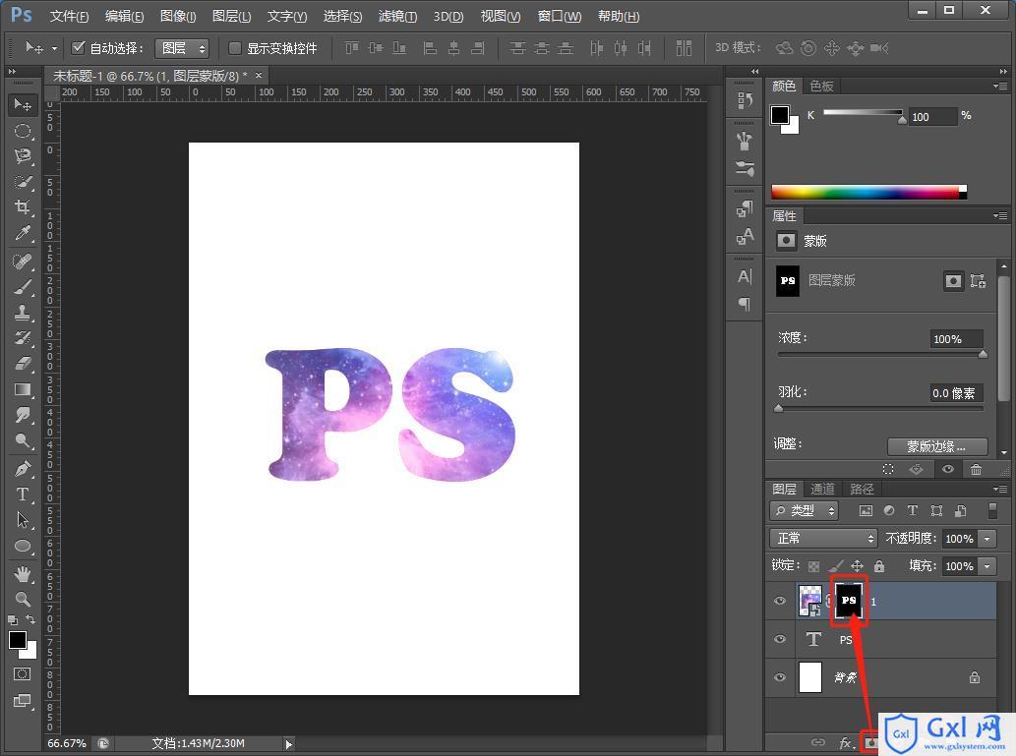Select the Clone Stamp tool

(x=22, y=313)
